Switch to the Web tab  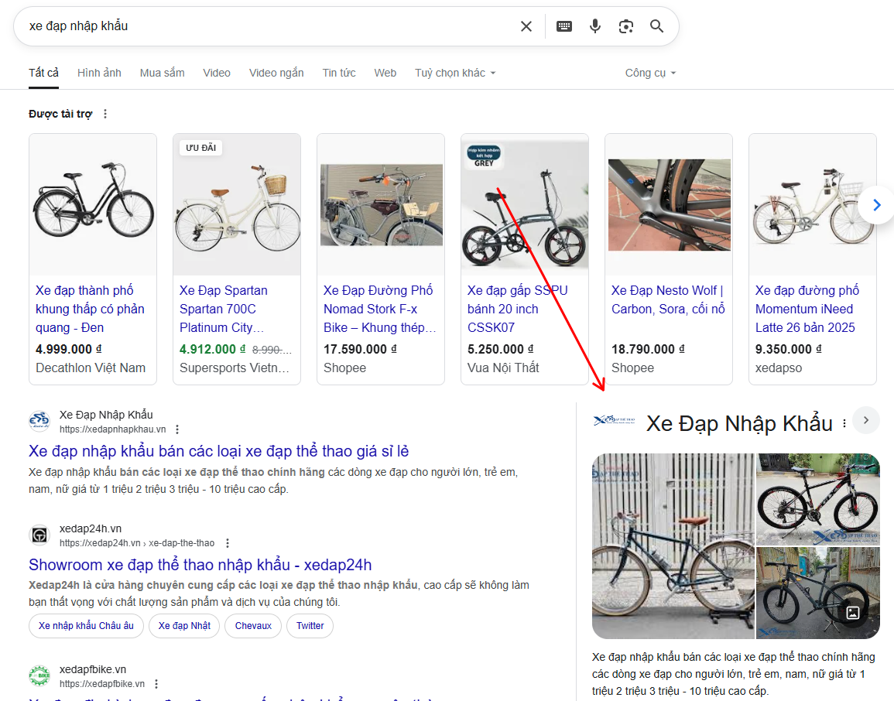385,73
